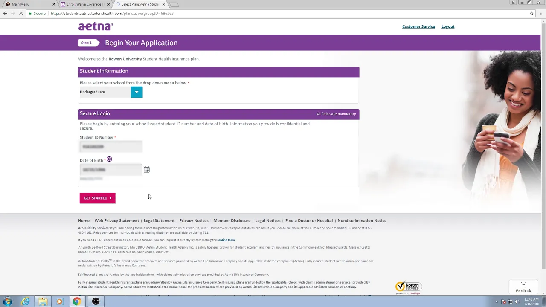This screenshot has height=307, width=546.
Task: Go back with the browser back arrow
Action: tap(5, 13)
